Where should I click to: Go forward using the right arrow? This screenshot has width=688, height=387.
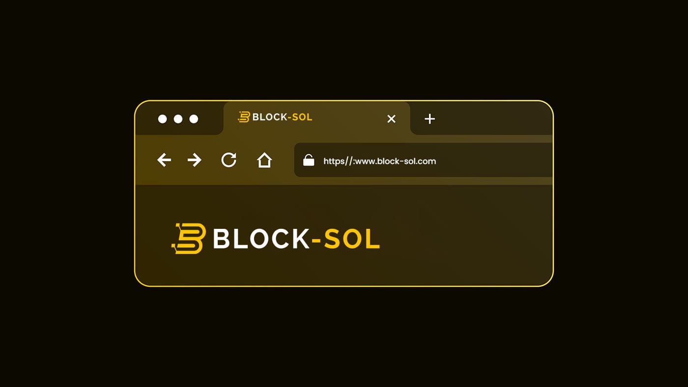(195, 160)
